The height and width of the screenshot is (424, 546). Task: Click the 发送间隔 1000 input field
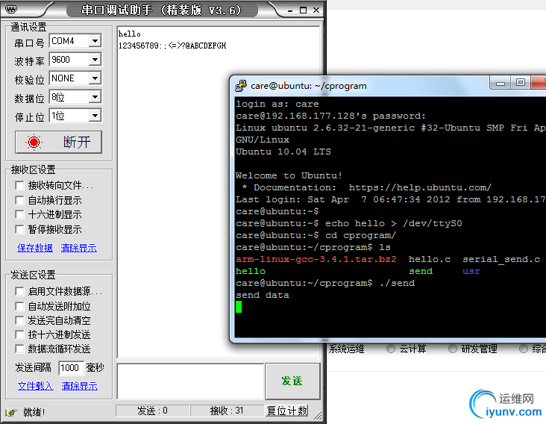point(71,368)
